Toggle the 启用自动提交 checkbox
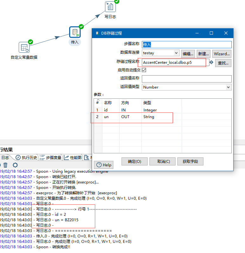The image size is (245, 253). [x=144, y=70]
